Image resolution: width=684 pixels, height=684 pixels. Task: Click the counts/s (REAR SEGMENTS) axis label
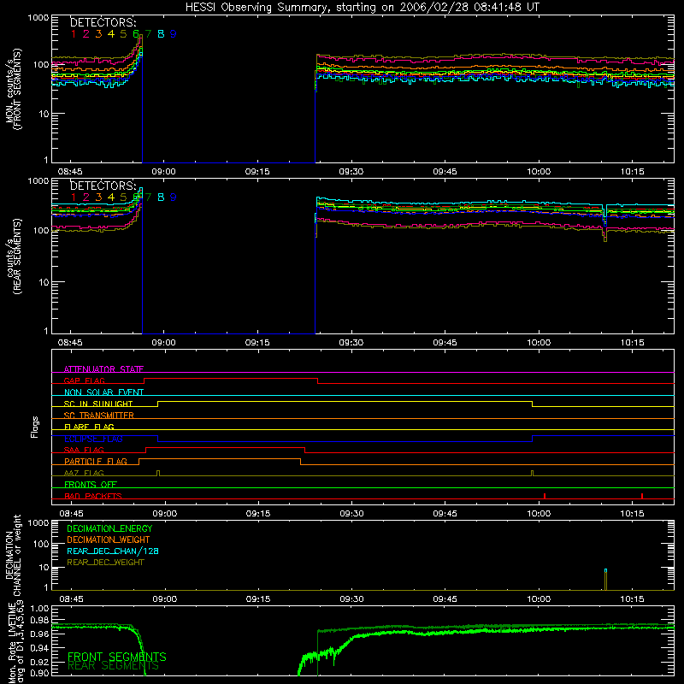(x=13, y=256)
